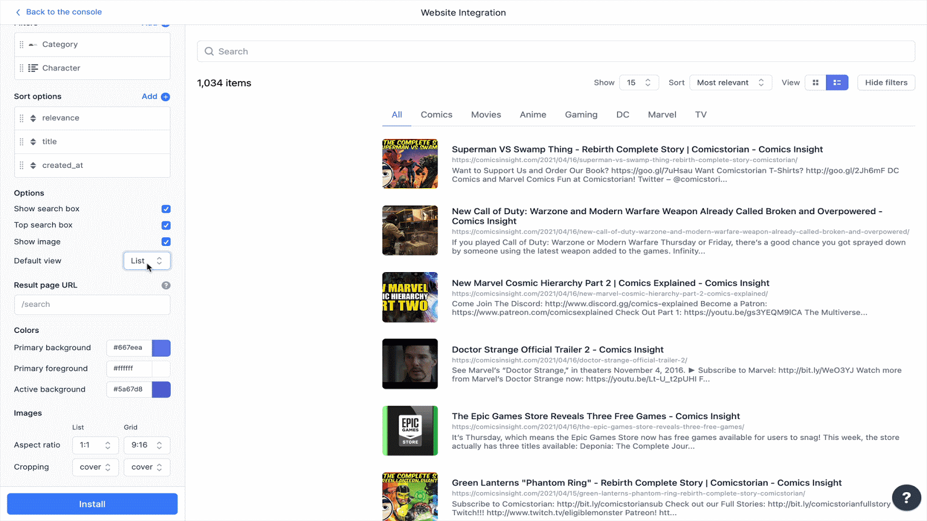Switch to list view icon
Screen dimensions: 927x521
[x=837, y=83]
